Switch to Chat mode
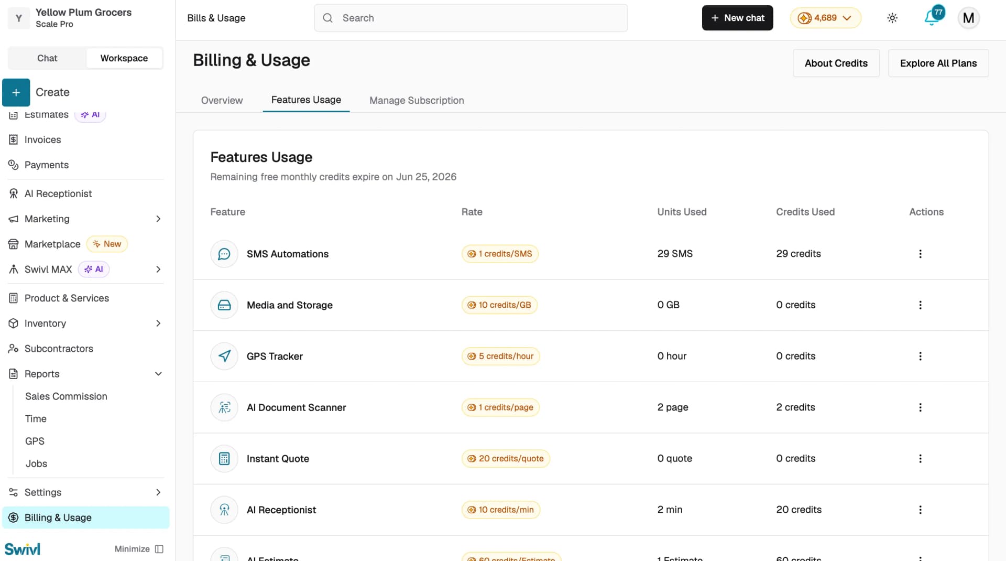The height and width of the screenshot is (561, 1006). point(47,58)
